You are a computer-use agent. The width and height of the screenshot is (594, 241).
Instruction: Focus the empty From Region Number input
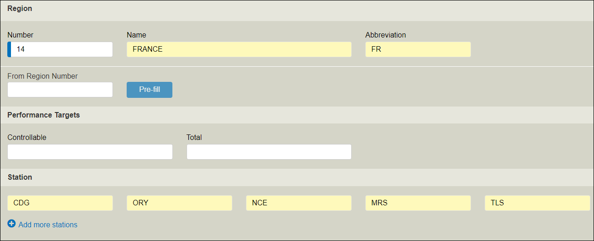pyautogui.click(x=60, y=90)
